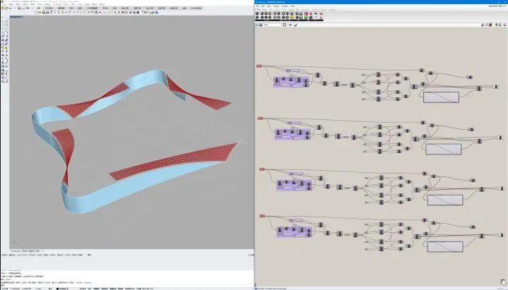Open Grasshopper Edit menu

(x=263, y=6)
